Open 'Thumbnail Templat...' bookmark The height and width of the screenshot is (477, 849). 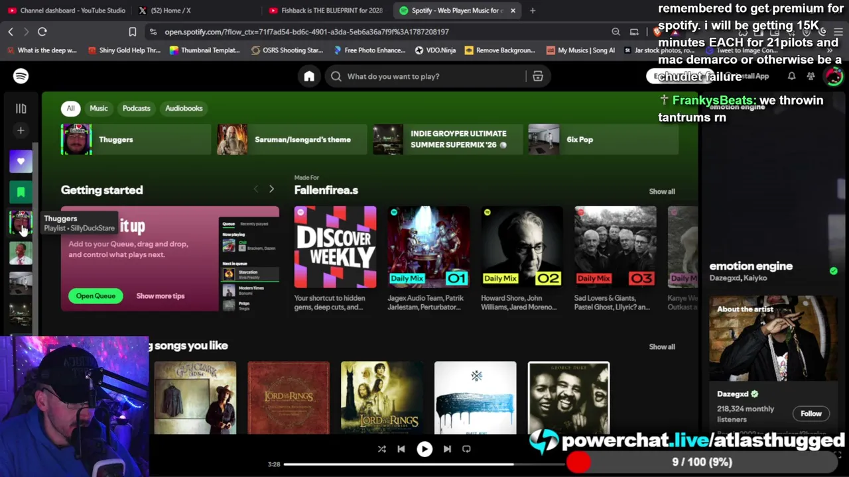click(204, 50)
